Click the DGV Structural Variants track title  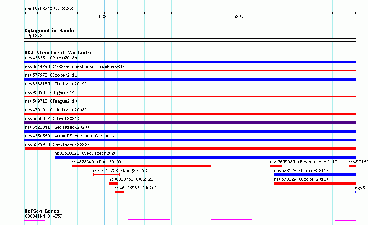point(58,53)
